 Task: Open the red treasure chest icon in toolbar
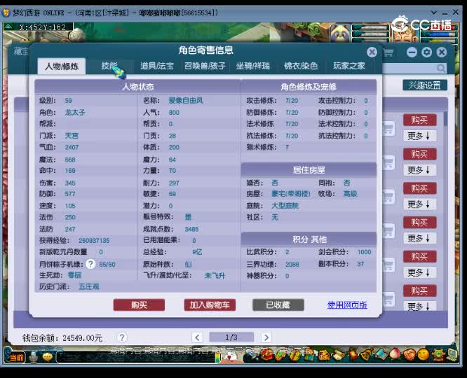pyautogui.click(x=267, y=354)
